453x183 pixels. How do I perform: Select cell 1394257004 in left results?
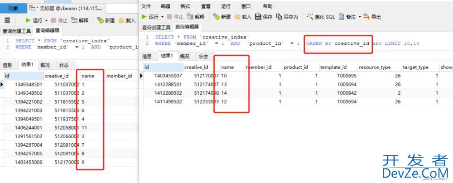point(24,145)
